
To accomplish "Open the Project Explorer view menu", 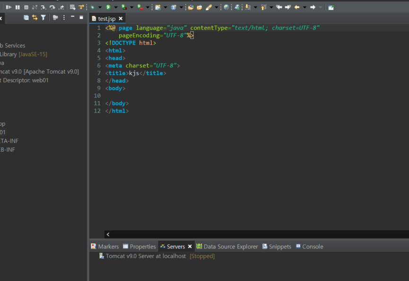I will coord(64,17).
